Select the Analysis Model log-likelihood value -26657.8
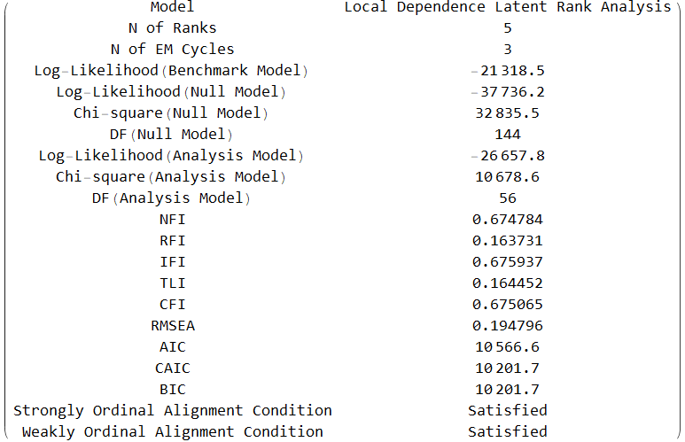This screenshot has height=442, width=685. point(507,156)
